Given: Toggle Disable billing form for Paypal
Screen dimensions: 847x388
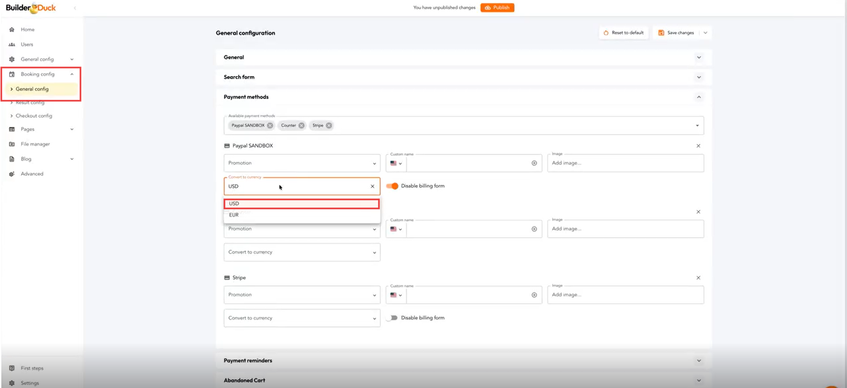Looking at the screenshot, I should point(392,186).
